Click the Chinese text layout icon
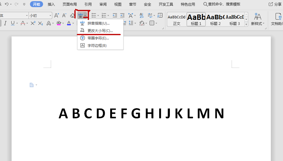 [131, 15]
